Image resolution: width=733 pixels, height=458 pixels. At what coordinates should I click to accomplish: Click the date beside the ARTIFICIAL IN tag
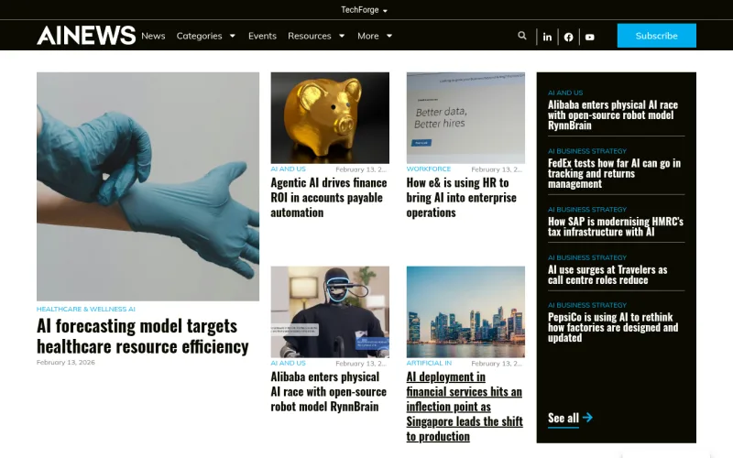(x=497, y=364)
